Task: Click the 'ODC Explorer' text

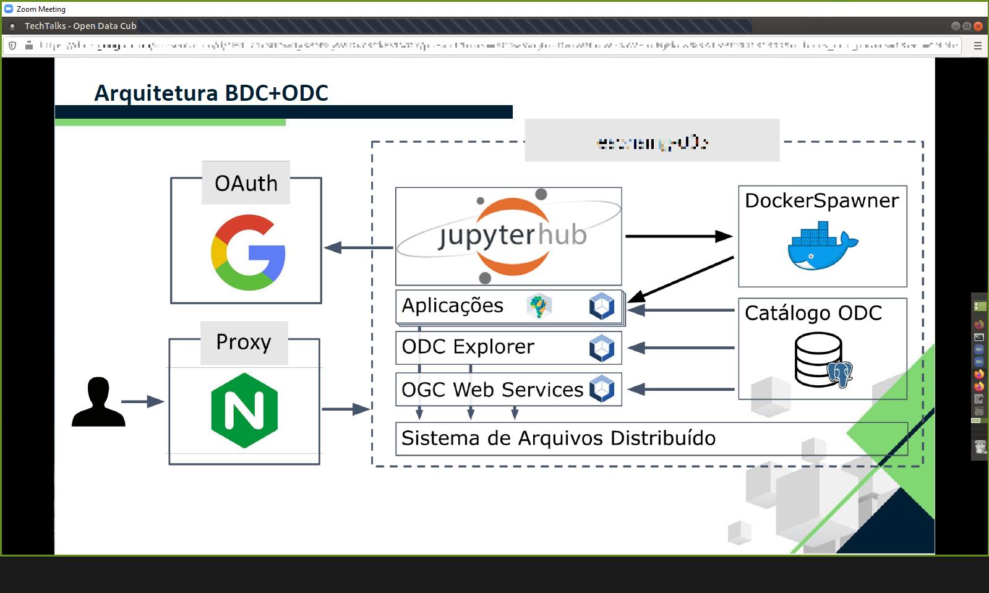Action: (468, 347)
